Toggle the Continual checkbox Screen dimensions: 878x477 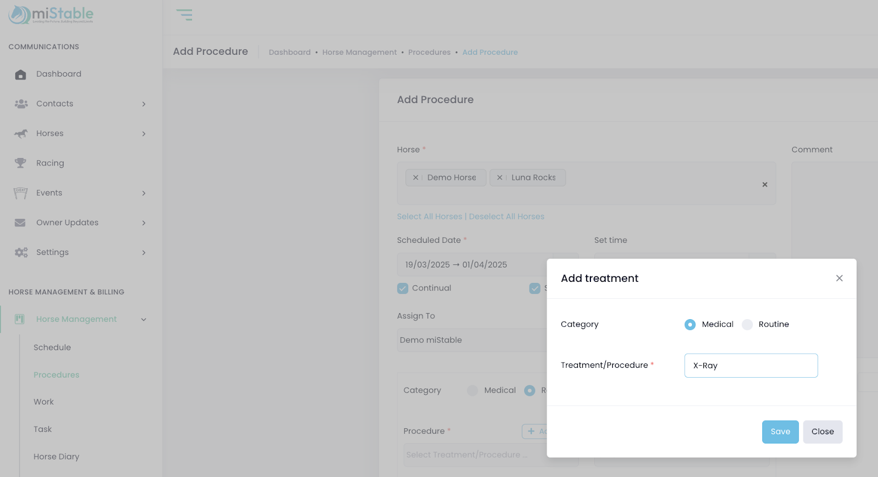click(x=403, y=288)
